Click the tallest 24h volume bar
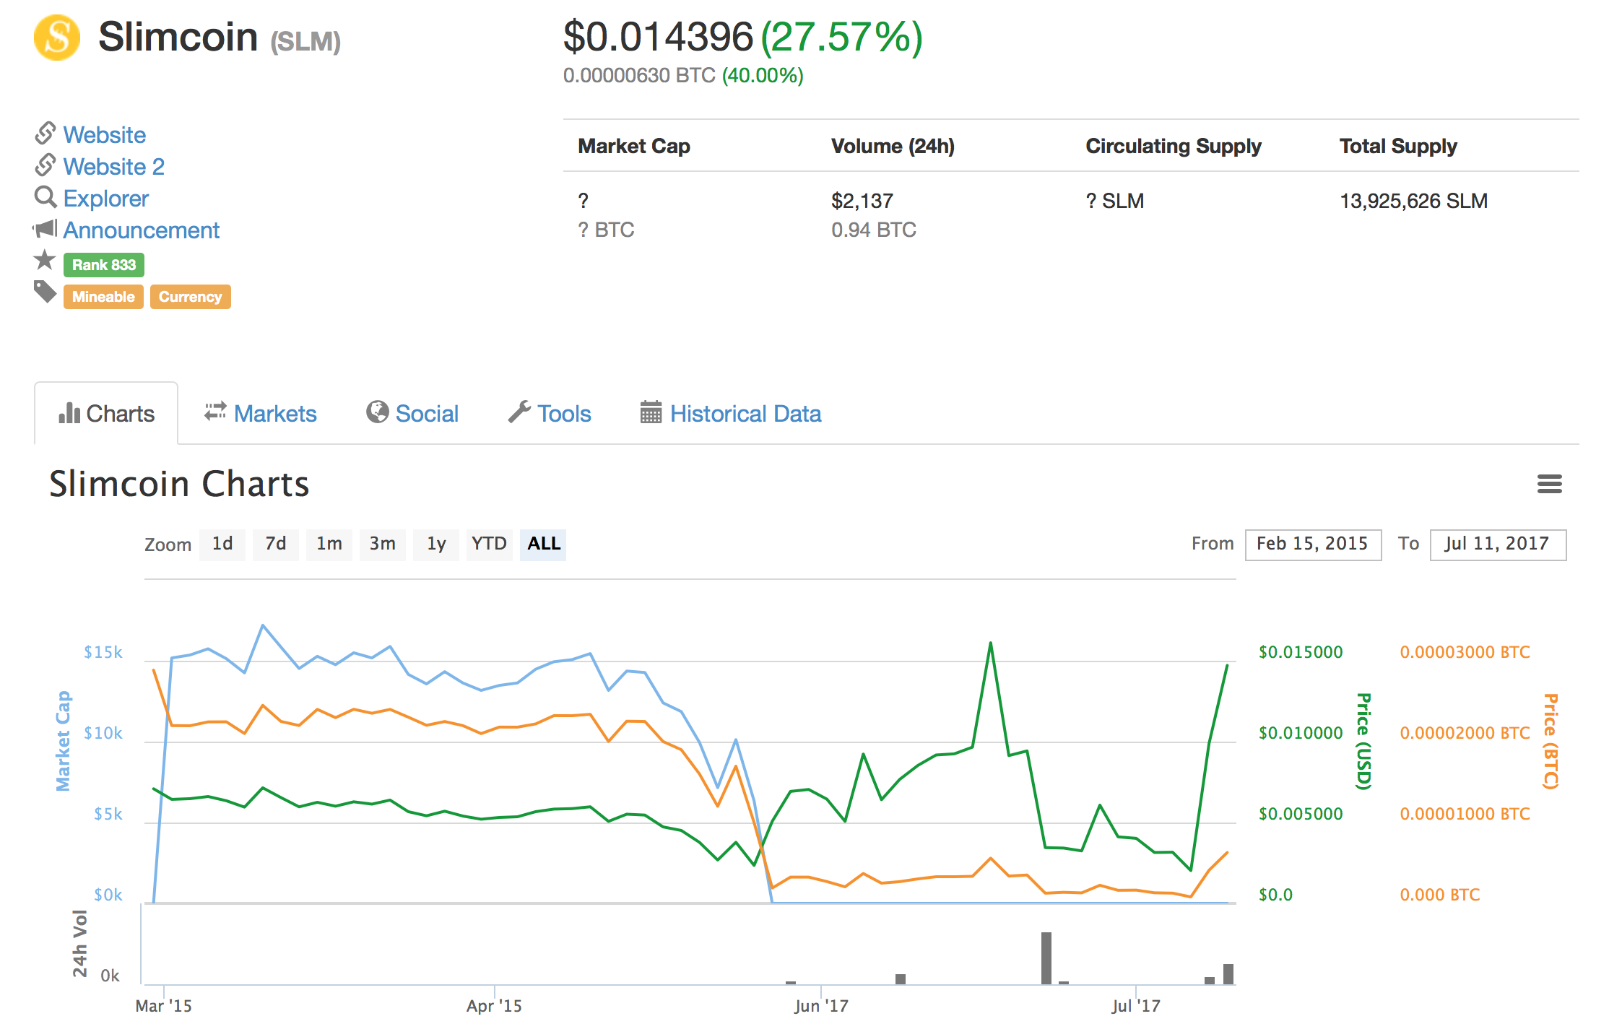This screenshot has height=1024, width=1609. pyautogui.click(x=1046, y=958)
